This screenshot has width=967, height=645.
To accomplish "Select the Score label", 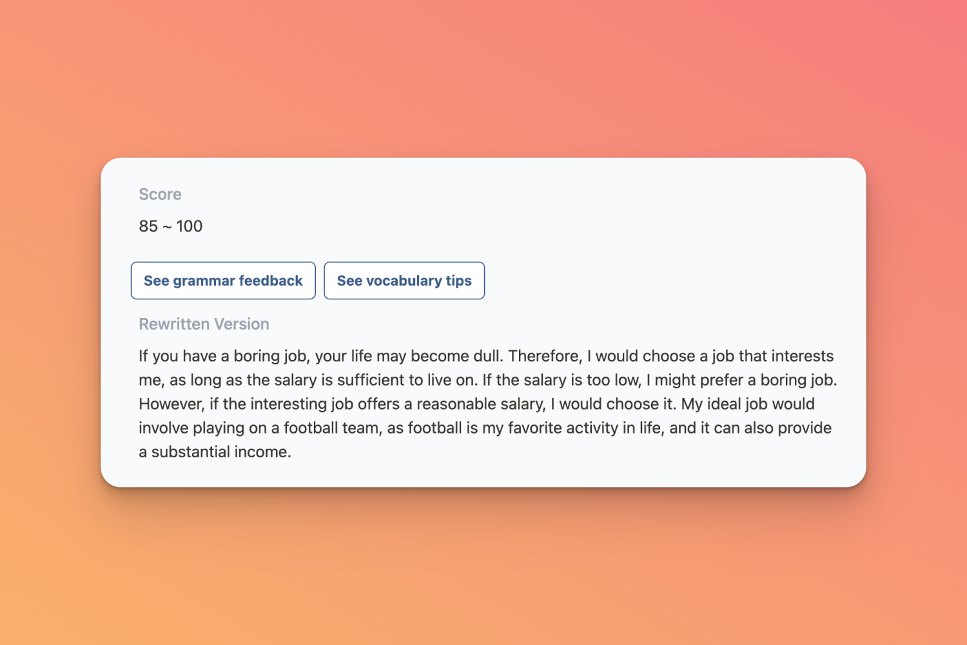I will pyautogui.click(x=160, y=193).
